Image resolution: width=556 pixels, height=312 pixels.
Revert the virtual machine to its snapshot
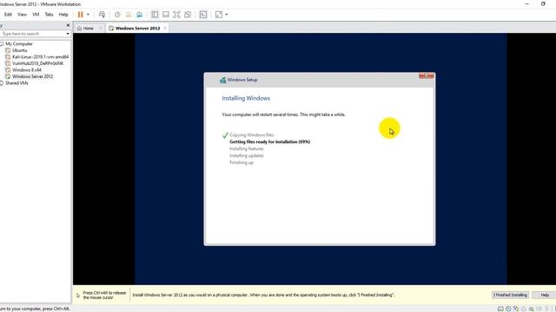(x=129, y=15)
